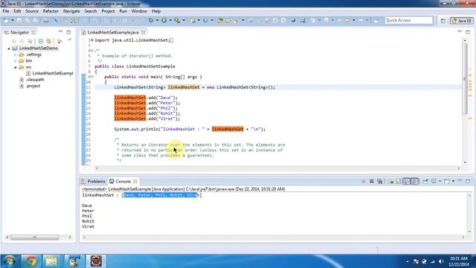
Task: Switch to the Problems tab
Action: pyautogui.click(x=94, y=182)
